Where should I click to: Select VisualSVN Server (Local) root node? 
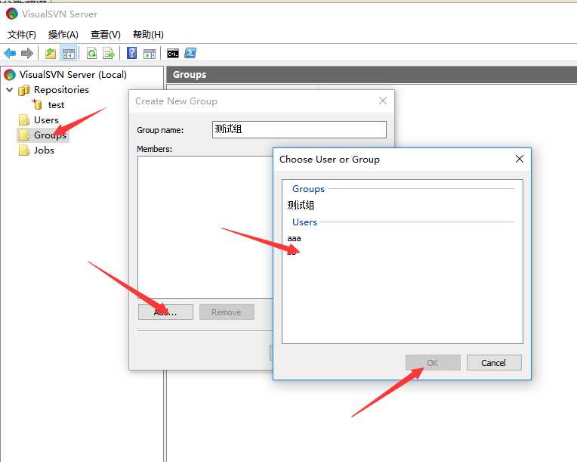(73, 74)
